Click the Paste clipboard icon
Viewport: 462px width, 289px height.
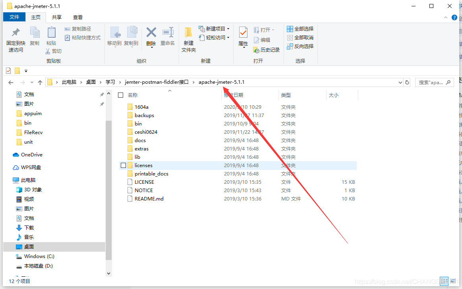51,33
